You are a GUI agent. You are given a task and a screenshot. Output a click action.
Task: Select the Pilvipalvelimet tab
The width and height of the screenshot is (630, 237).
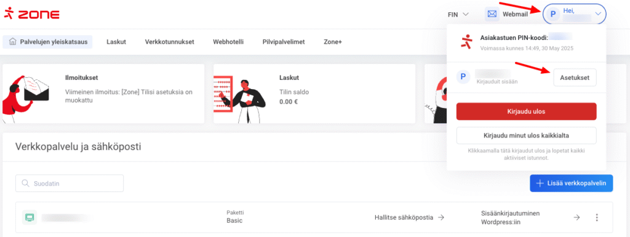[284, 42]
